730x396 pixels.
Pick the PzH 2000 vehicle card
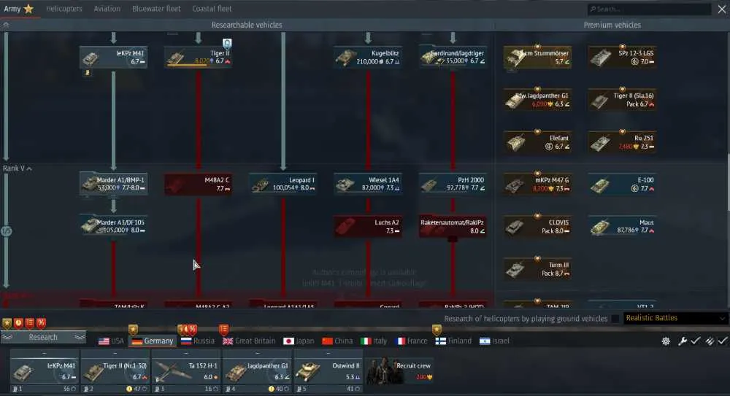pyautogui.click(x=453, y=184)
